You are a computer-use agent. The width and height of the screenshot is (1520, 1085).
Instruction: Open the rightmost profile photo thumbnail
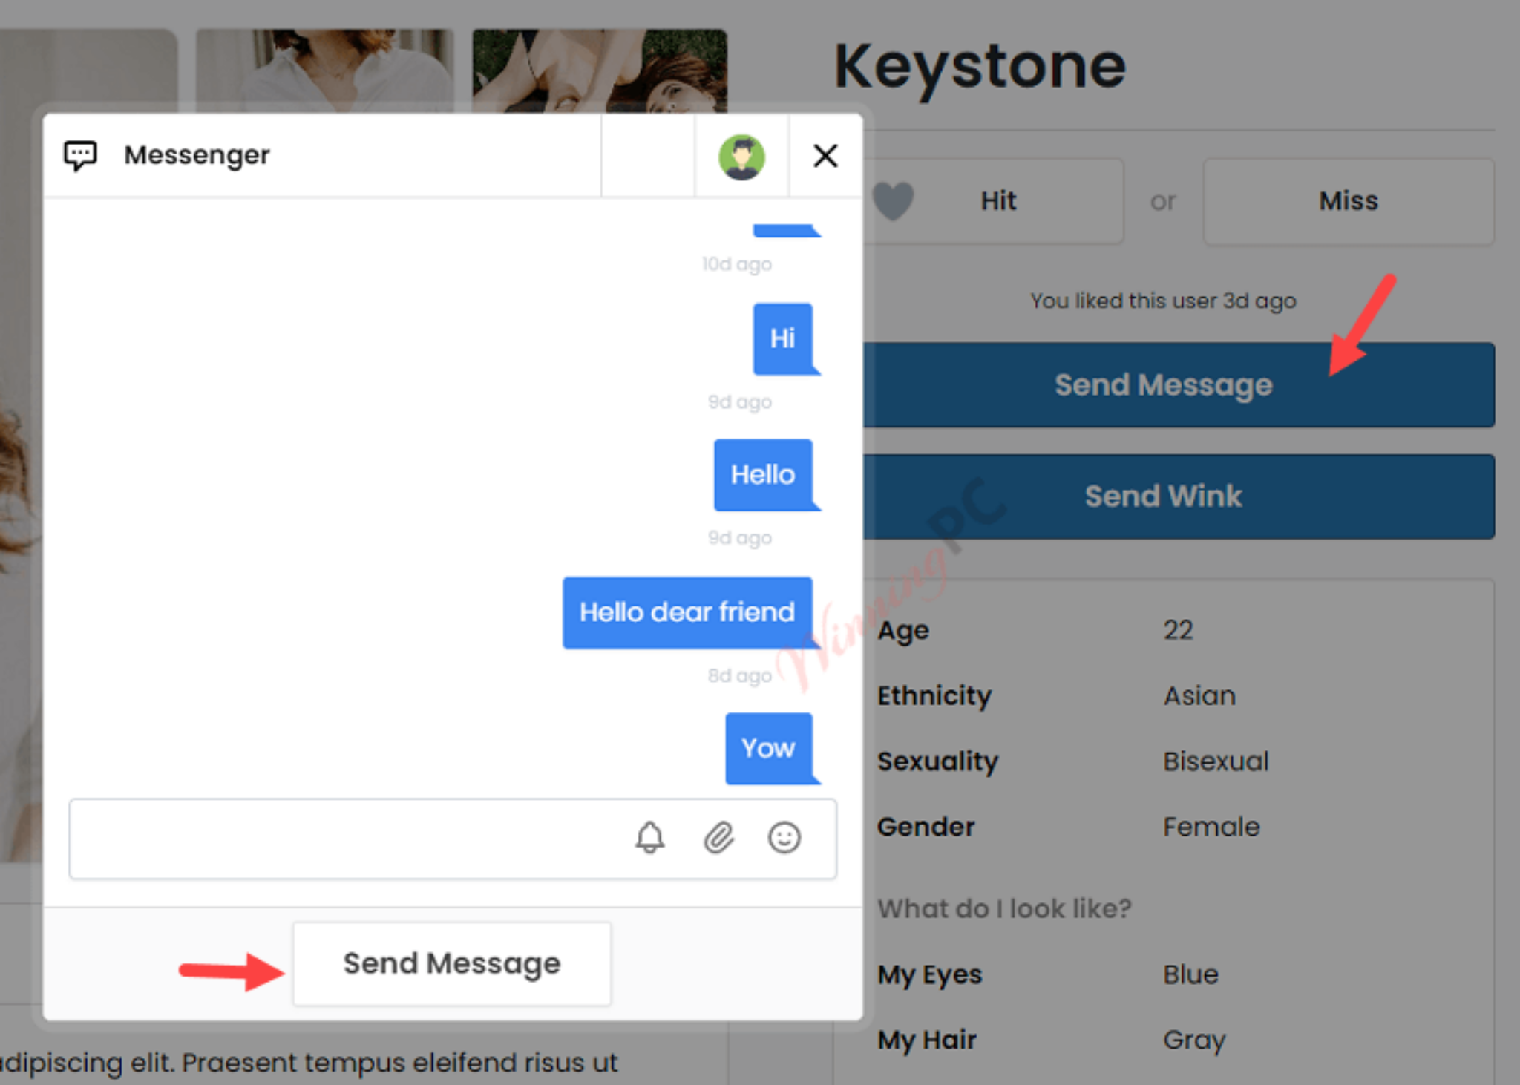[600, 71]
